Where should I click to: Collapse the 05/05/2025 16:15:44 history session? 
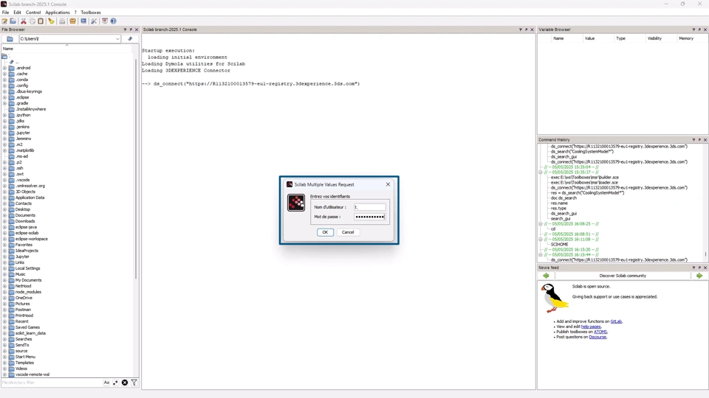click(541, 255)
